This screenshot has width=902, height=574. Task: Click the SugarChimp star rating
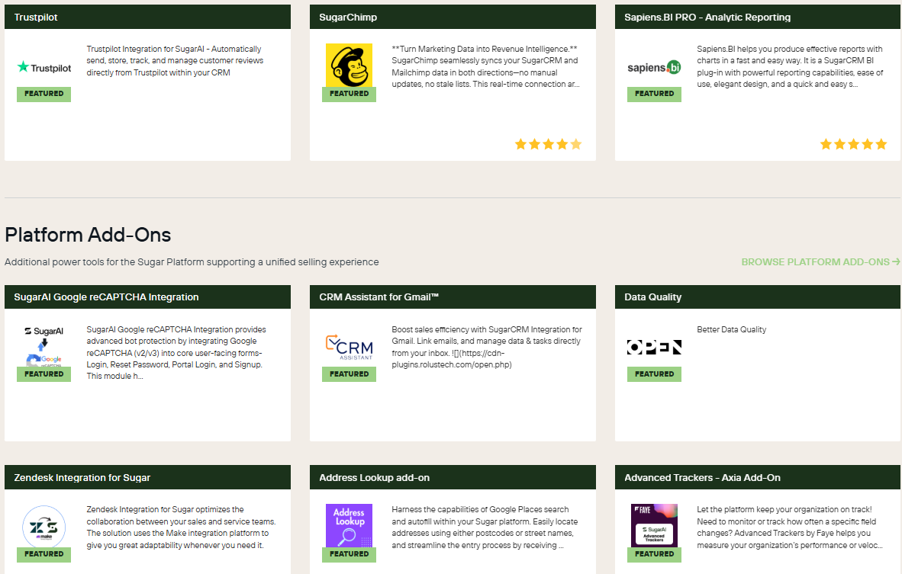[x=548, y=144]
